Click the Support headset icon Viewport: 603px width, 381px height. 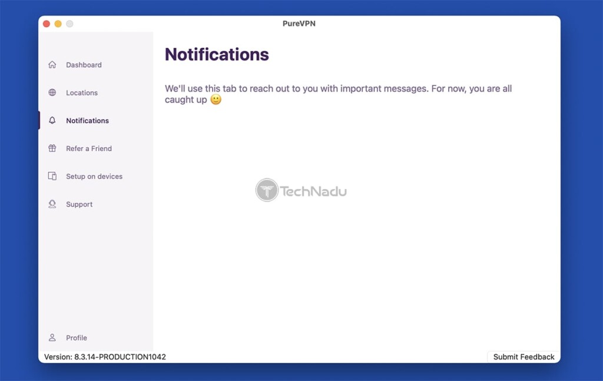point(52,204)
